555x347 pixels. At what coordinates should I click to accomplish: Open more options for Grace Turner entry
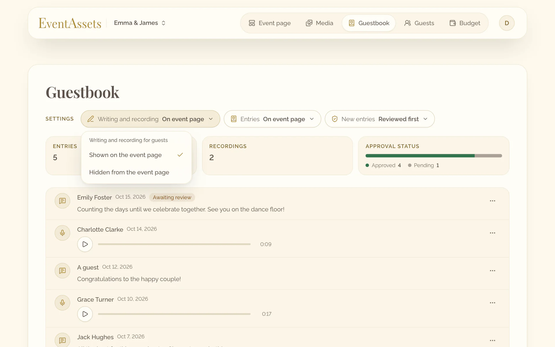click(x=493, y=303)
